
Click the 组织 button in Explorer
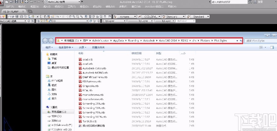click(49, 47)
